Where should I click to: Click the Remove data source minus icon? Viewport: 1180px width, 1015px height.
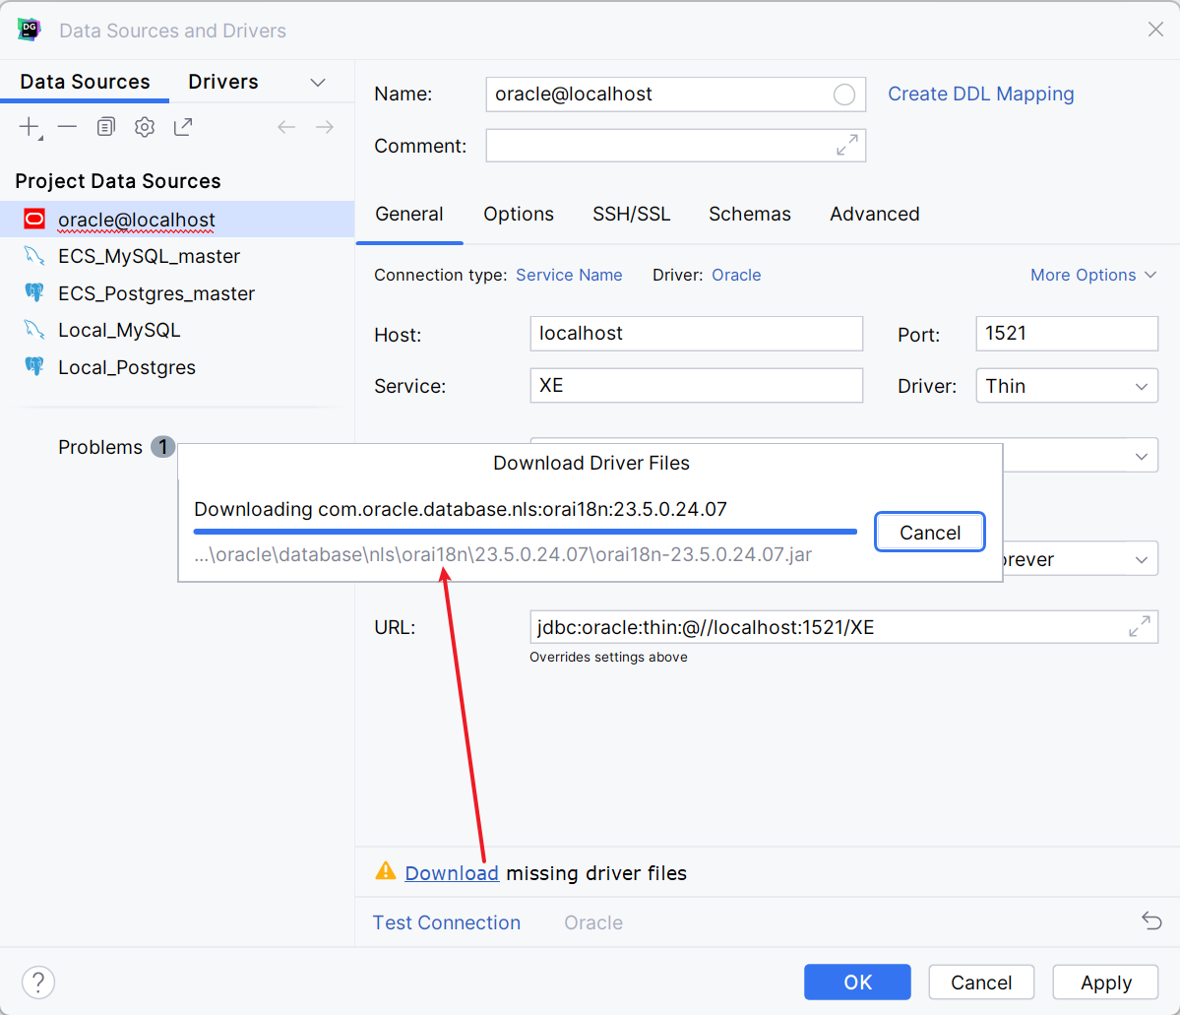[68, 127]
